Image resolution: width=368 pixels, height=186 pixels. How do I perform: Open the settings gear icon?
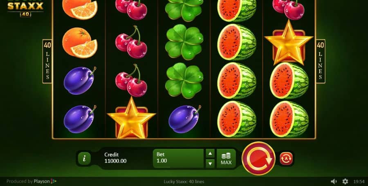[x=345, y=182]
